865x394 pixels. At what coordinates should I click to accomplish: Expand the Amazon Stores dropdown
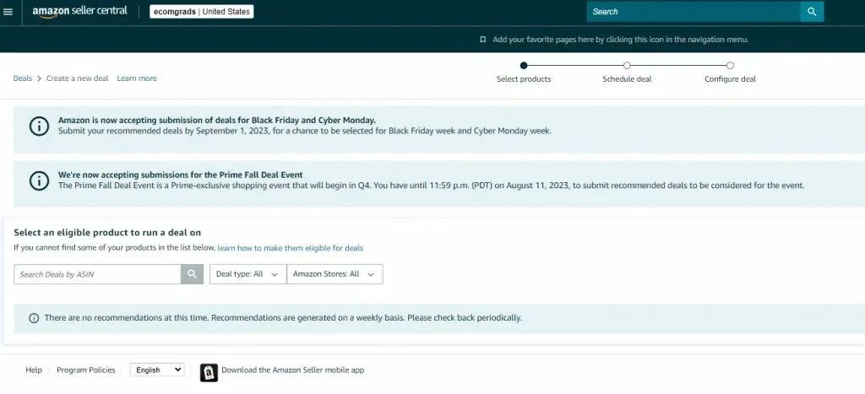click(x=335, y=274)
